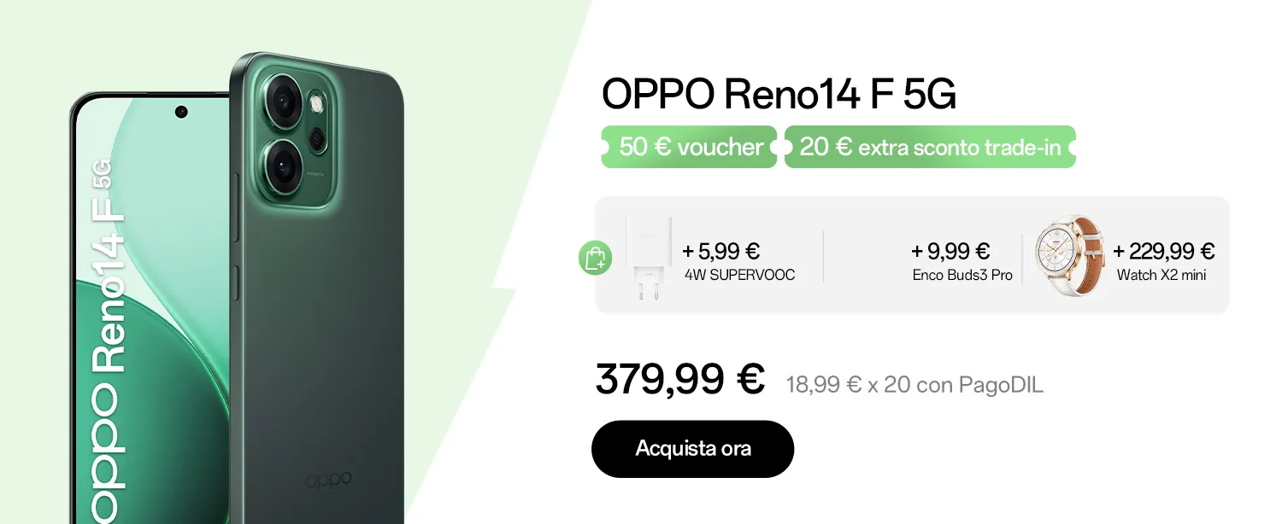Click the 379,99 € main price
The width and height of the screenshot is (1282, 524).
coord(679,380)
